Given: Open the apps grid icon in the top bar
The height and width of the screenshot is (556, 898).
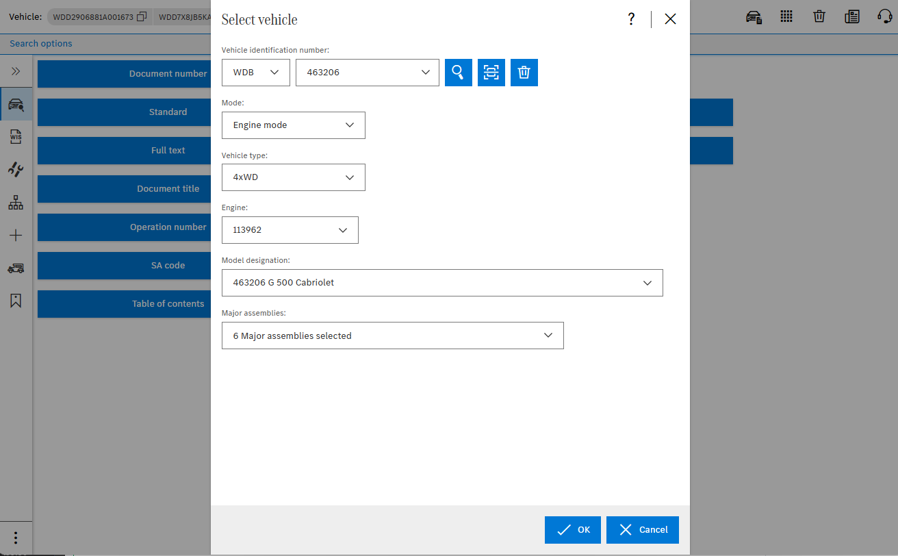Looking at the screenshot, I should [786, 16].
